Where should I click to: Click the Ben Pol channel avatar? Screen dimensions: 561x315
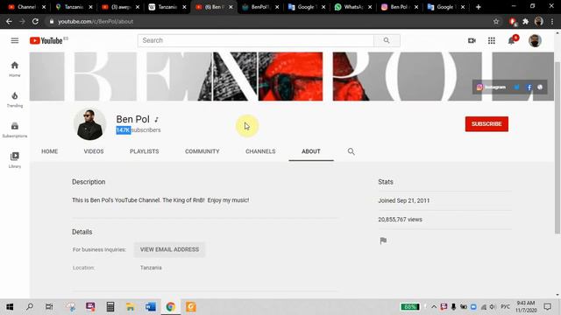[x=89, y=124]
